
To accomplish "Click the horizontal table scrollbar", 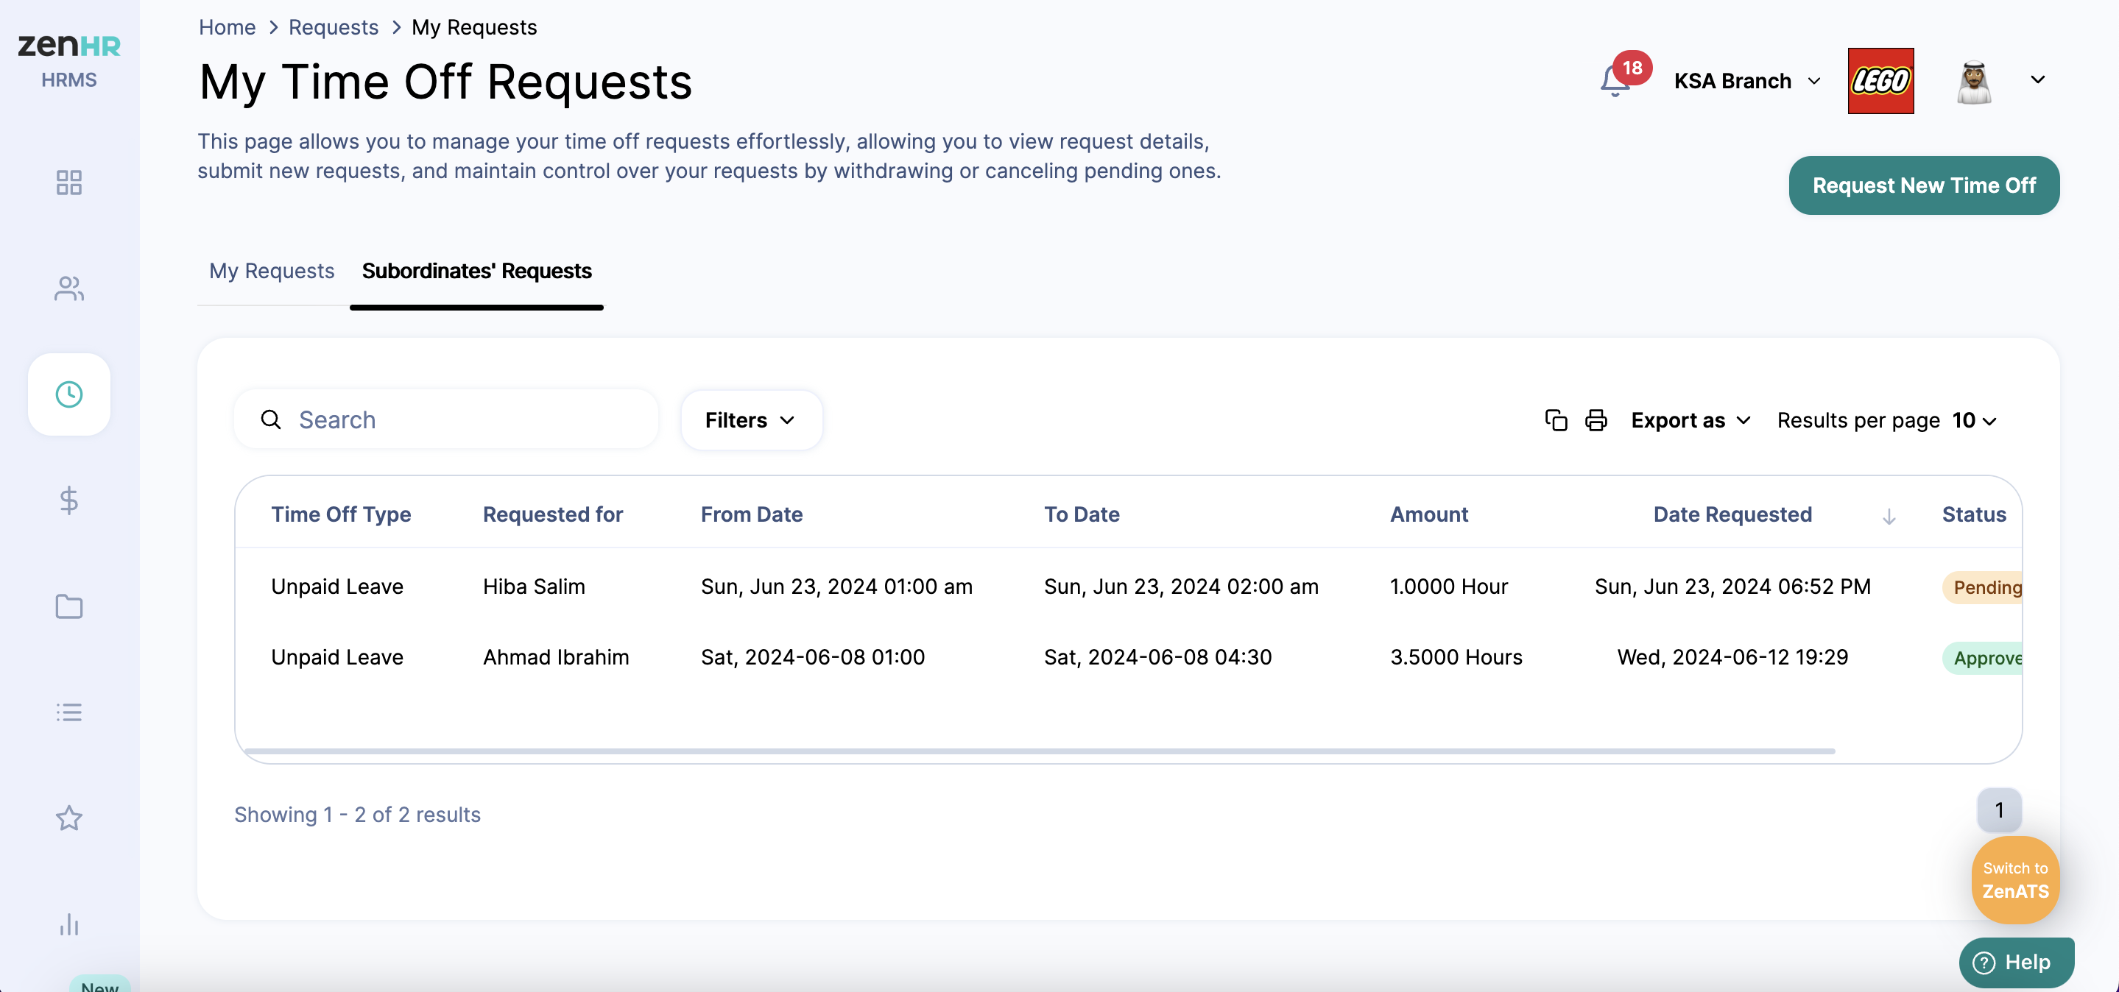I will point(1039,751).
